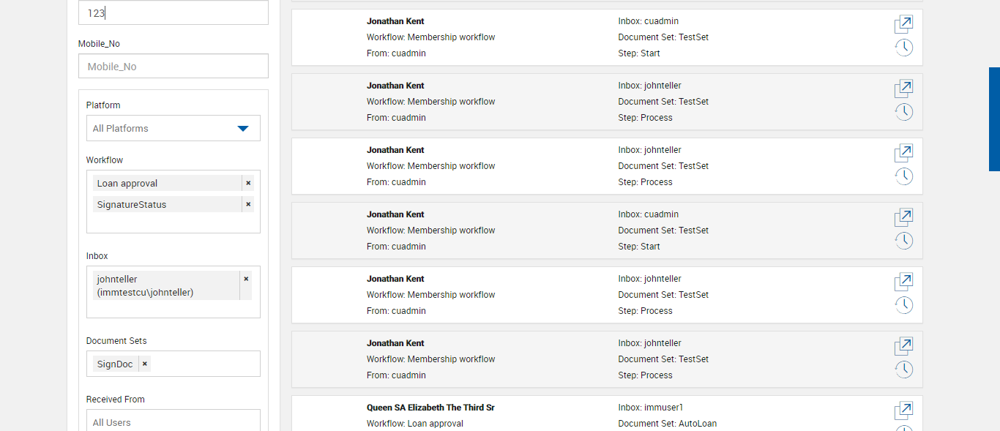Open third row Process step item
This screenshot has width=1000, height=431.
point(903,154)
